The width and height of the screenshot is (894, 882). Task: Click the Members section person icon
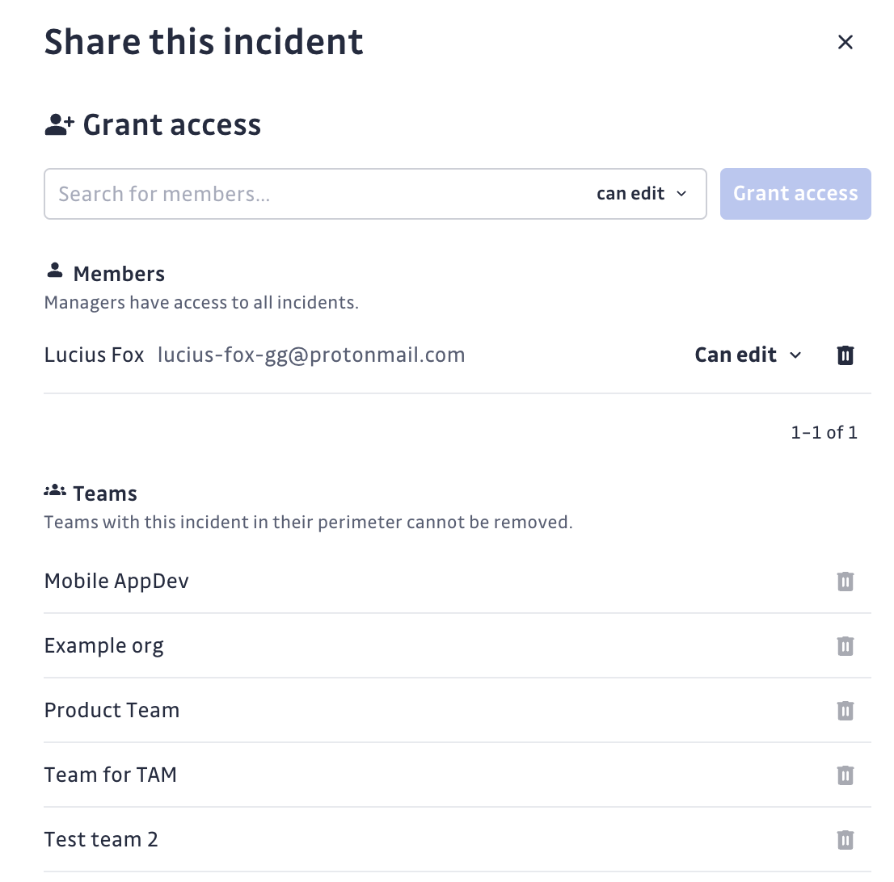(54, 271)
